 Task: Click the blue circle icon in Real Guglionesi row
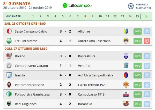tap(147, 104)
